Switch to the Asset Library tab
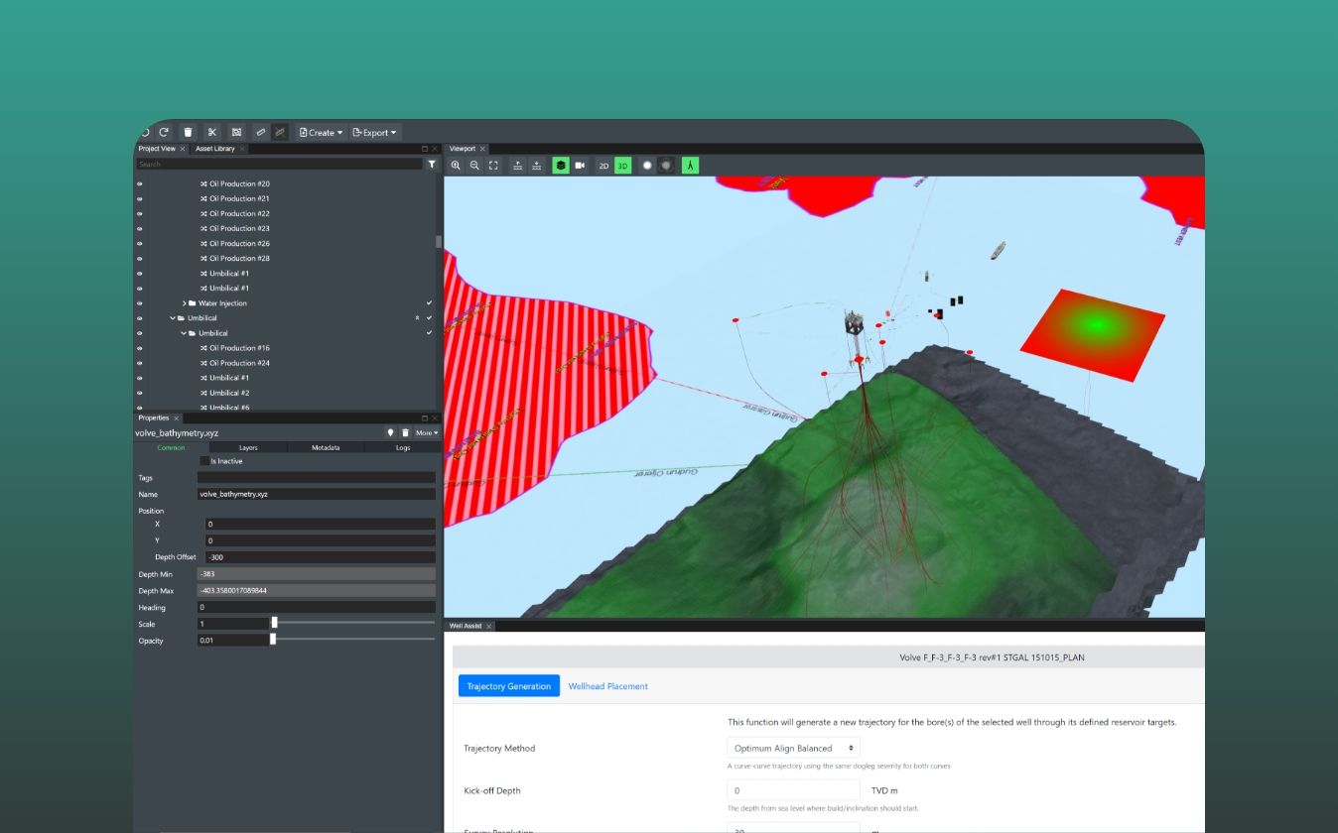1338x833 pixels. coord(215,149)
